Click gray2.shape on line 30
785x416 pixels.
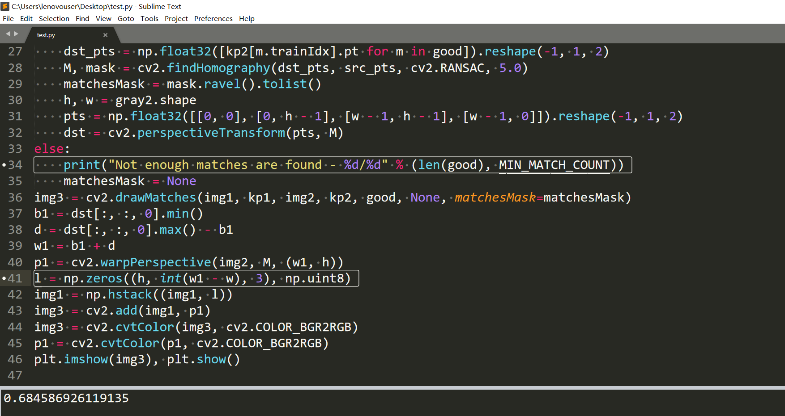tap(156, 100)
